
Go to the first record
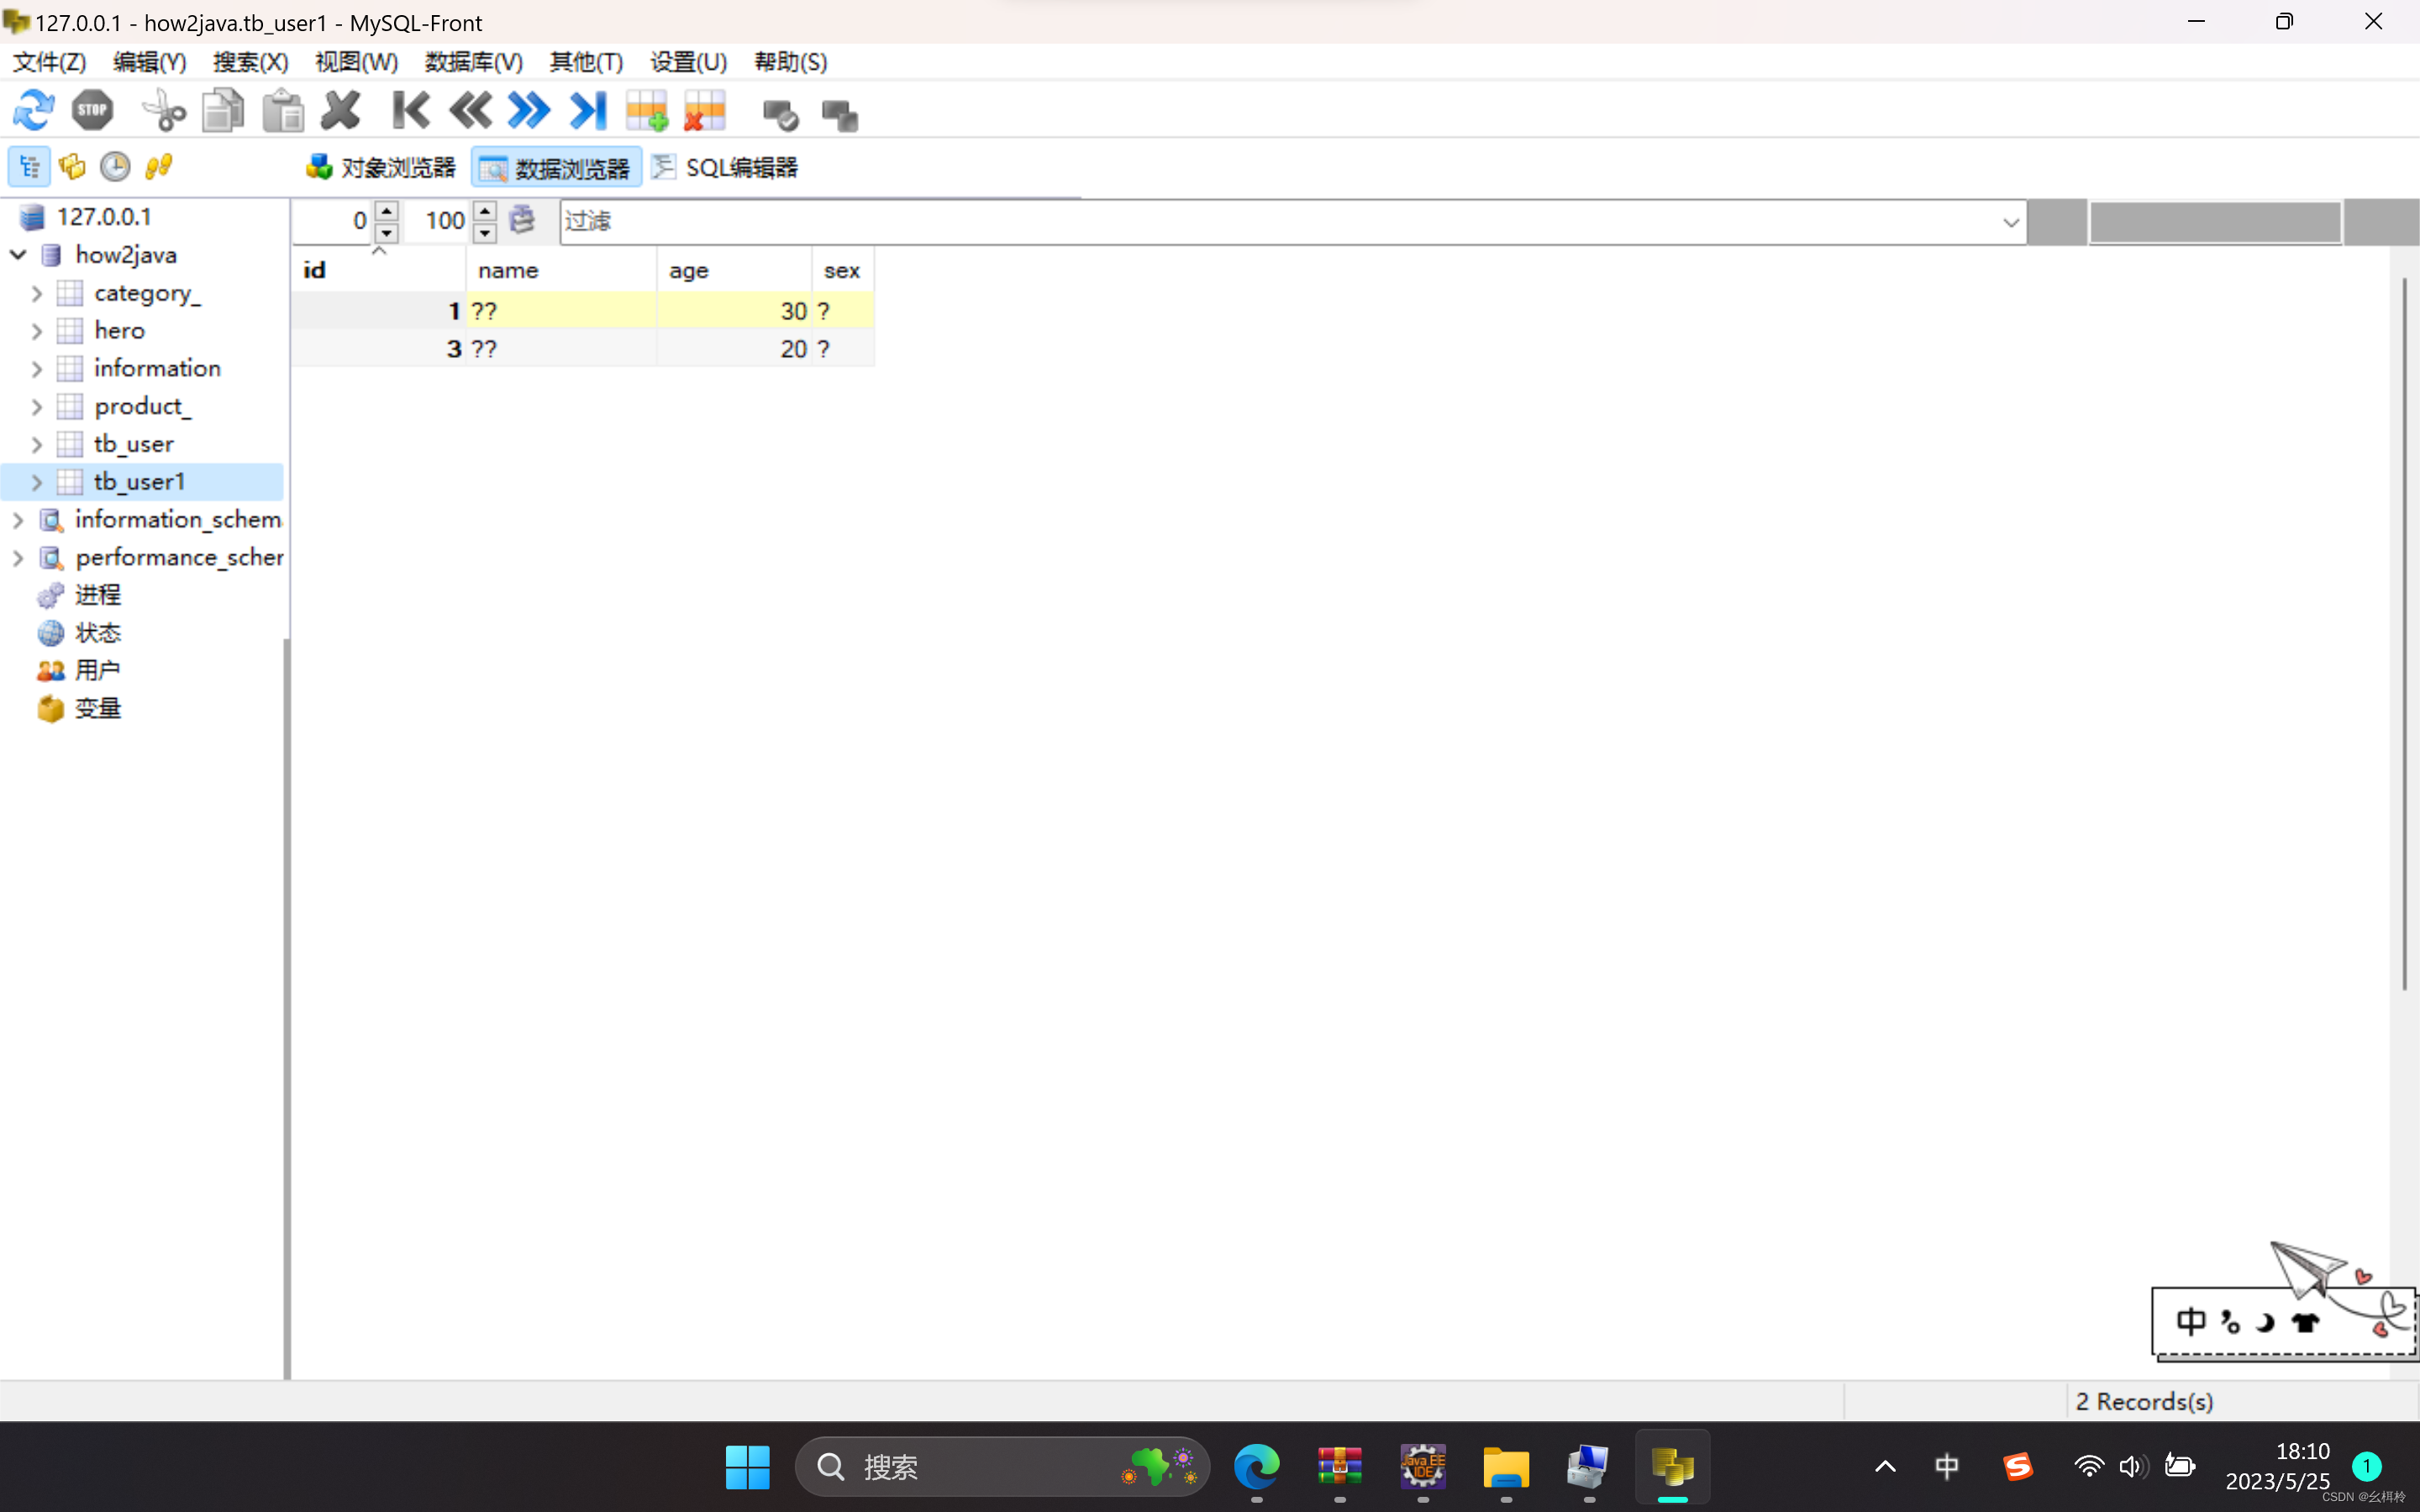410,110
